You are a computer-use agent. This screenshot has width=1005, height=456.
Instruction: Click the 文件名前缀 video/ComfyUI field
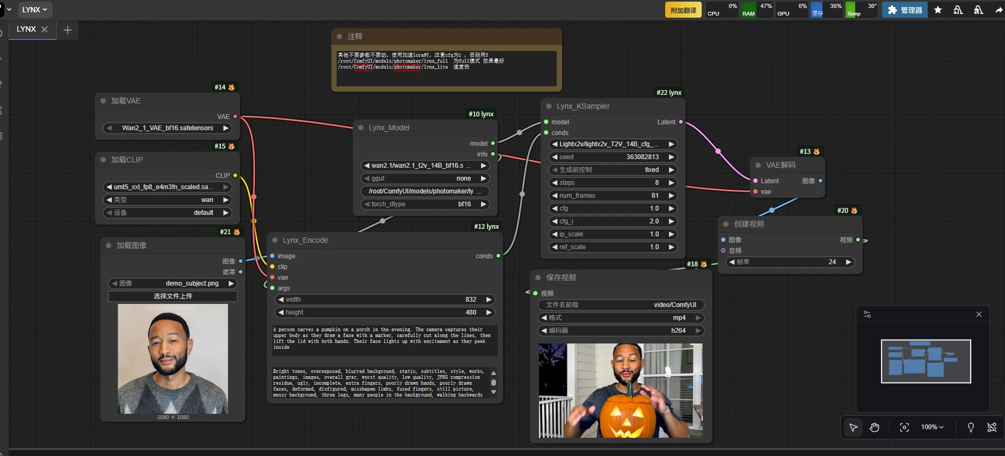(x=621, y=305)
